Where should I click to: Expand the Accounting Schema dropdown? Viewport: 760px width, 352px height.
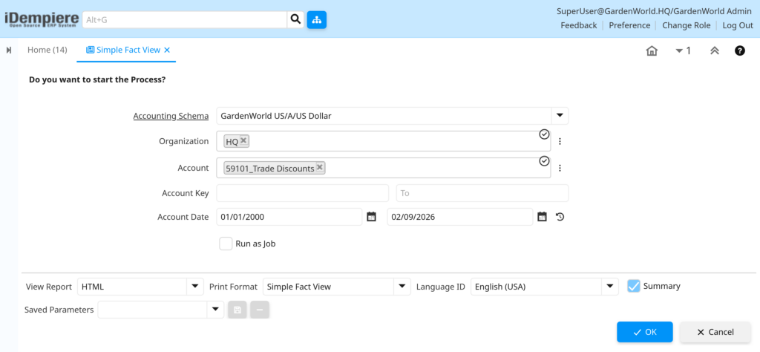(560, 116)
